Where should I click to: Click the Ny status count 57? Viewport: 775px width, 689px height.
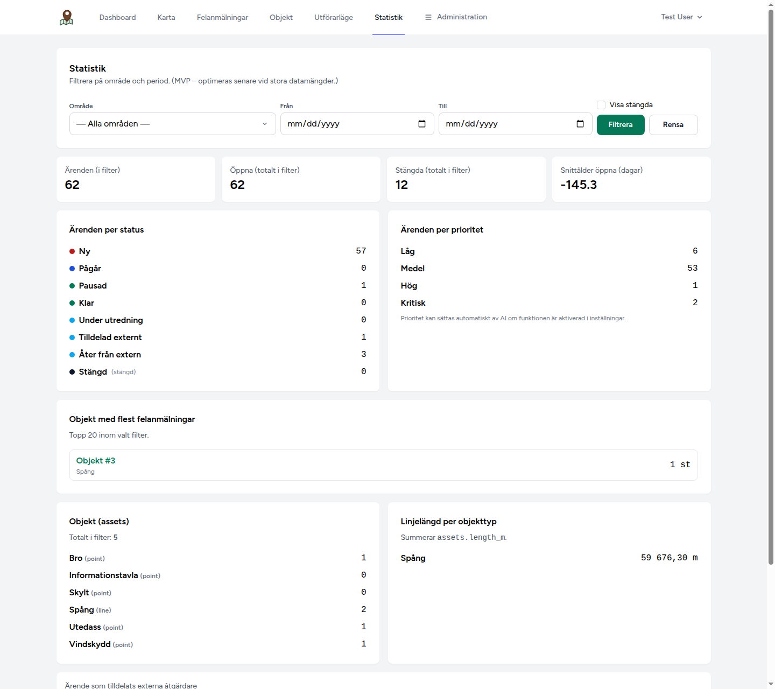point(361,251)
